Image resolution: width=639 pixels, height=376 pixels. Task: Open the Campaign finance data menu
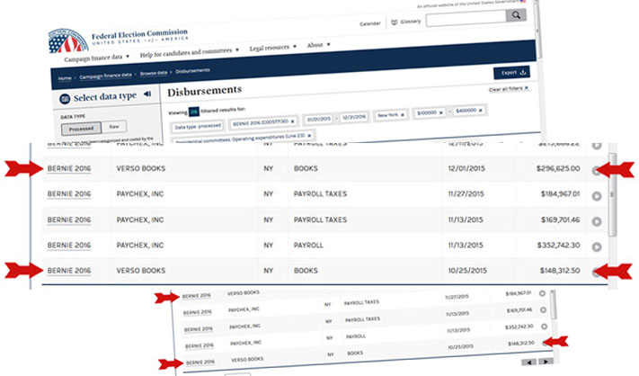click(x=96, y=58)
